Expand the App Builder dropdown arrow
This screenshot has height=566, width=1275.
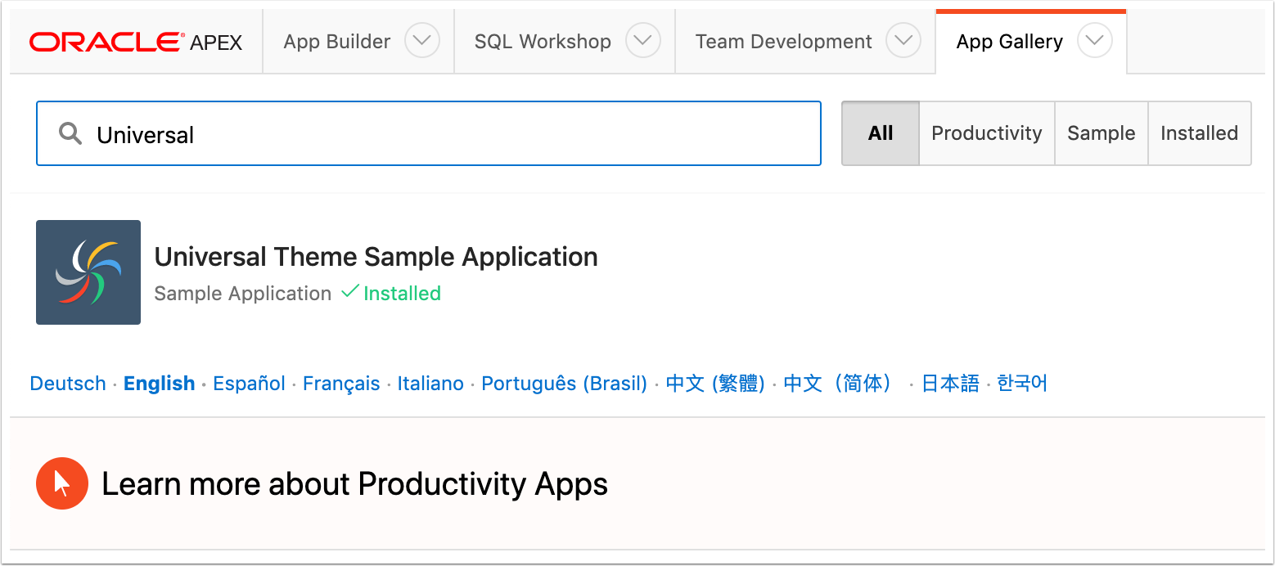coord(422,41)
